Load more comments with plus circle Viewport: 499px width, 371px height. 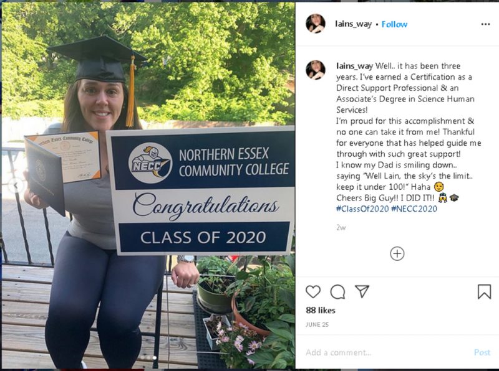(397, 253)
